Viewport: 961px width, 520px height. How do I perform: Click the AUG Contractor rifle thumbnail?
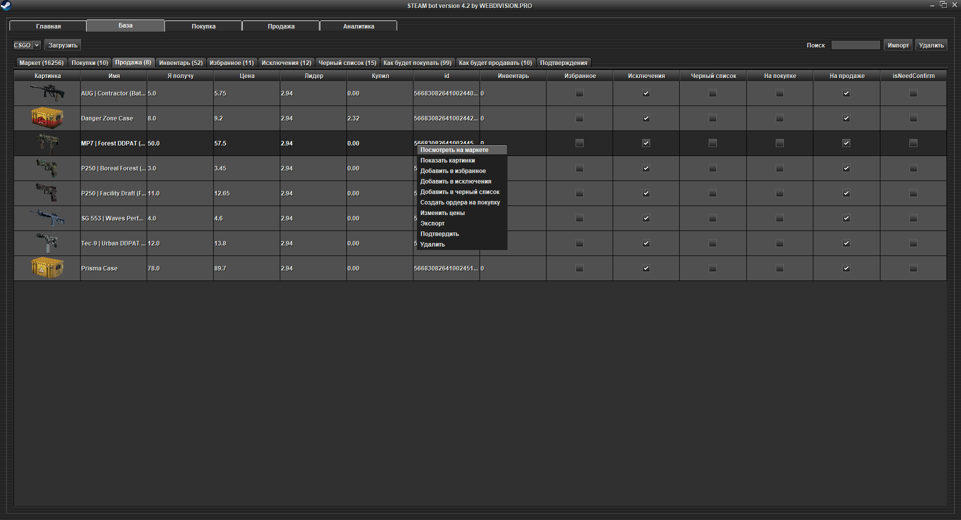(x=47, y=93)
